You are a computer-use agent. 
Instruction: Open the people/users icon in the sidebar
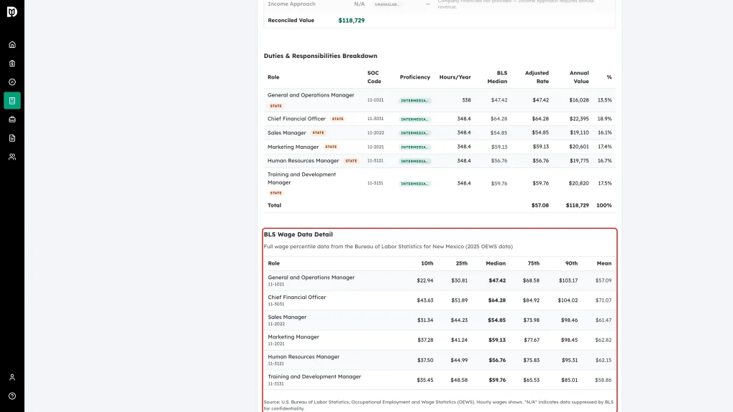[x=12, y=157]
